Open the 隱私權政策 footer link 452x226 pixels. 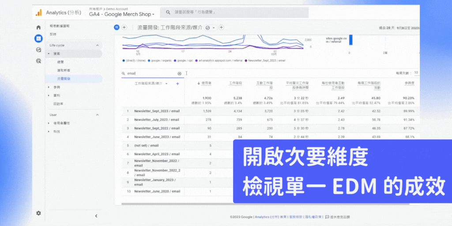tap(313, 217)
